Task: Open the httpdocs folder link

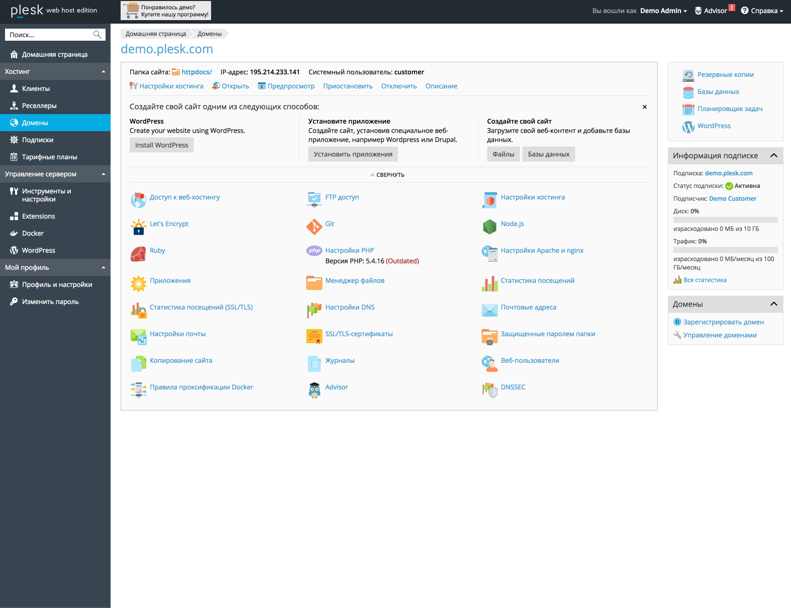Action: click(196, 72)
